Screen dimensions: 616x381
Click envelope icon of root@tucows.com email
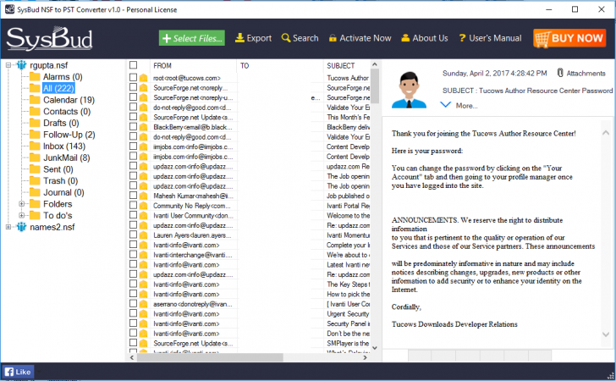143,78
